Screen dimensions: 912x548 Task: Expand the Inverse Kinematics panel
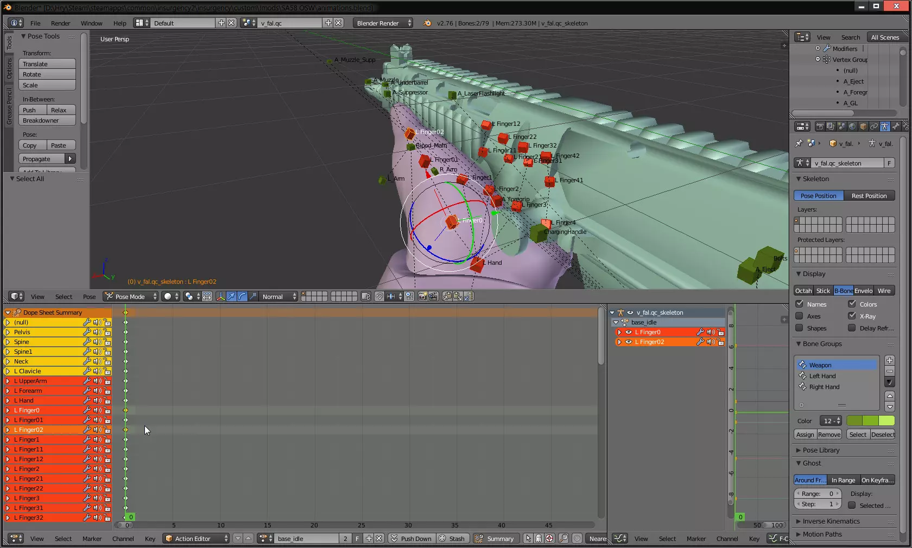tap(831, 521)
